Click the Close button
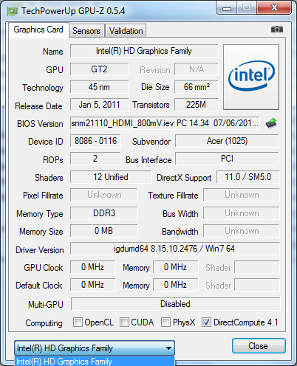Image resolution: width=297 pixels, height=366 pixels. [259, 346]
